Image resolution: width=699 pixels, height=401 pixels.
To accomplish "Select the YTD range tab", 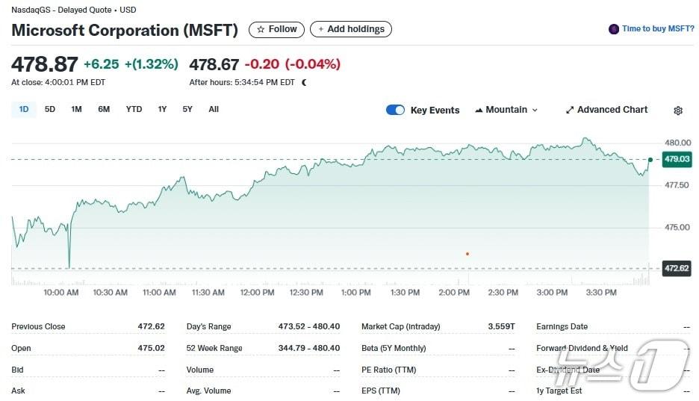I will tap(134, 109).
